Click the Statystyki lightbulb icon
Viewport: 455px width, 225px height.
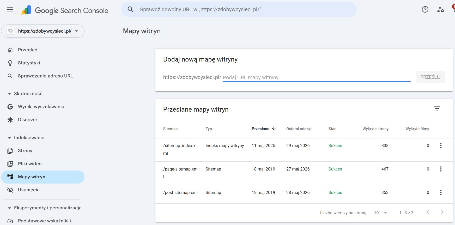(x=10, y=63)
